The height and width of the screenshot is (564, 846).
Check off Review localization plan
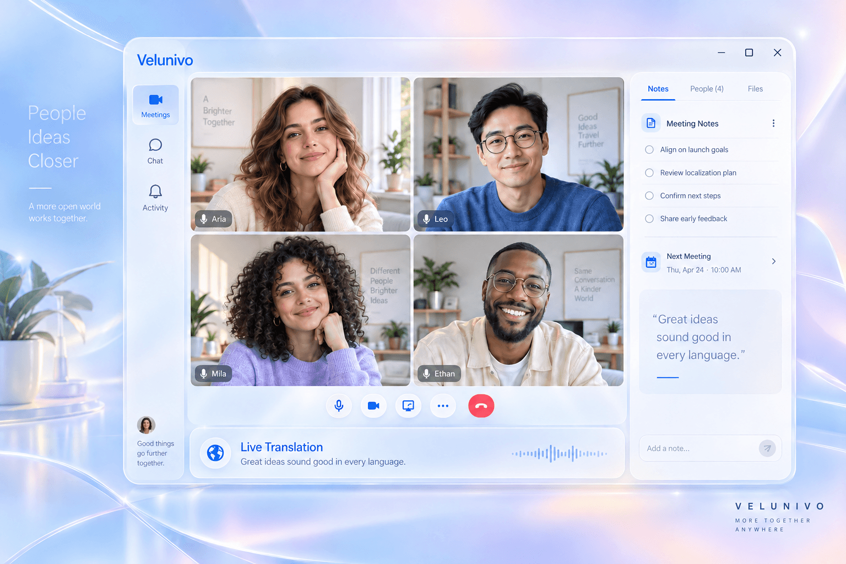[649, 173]
